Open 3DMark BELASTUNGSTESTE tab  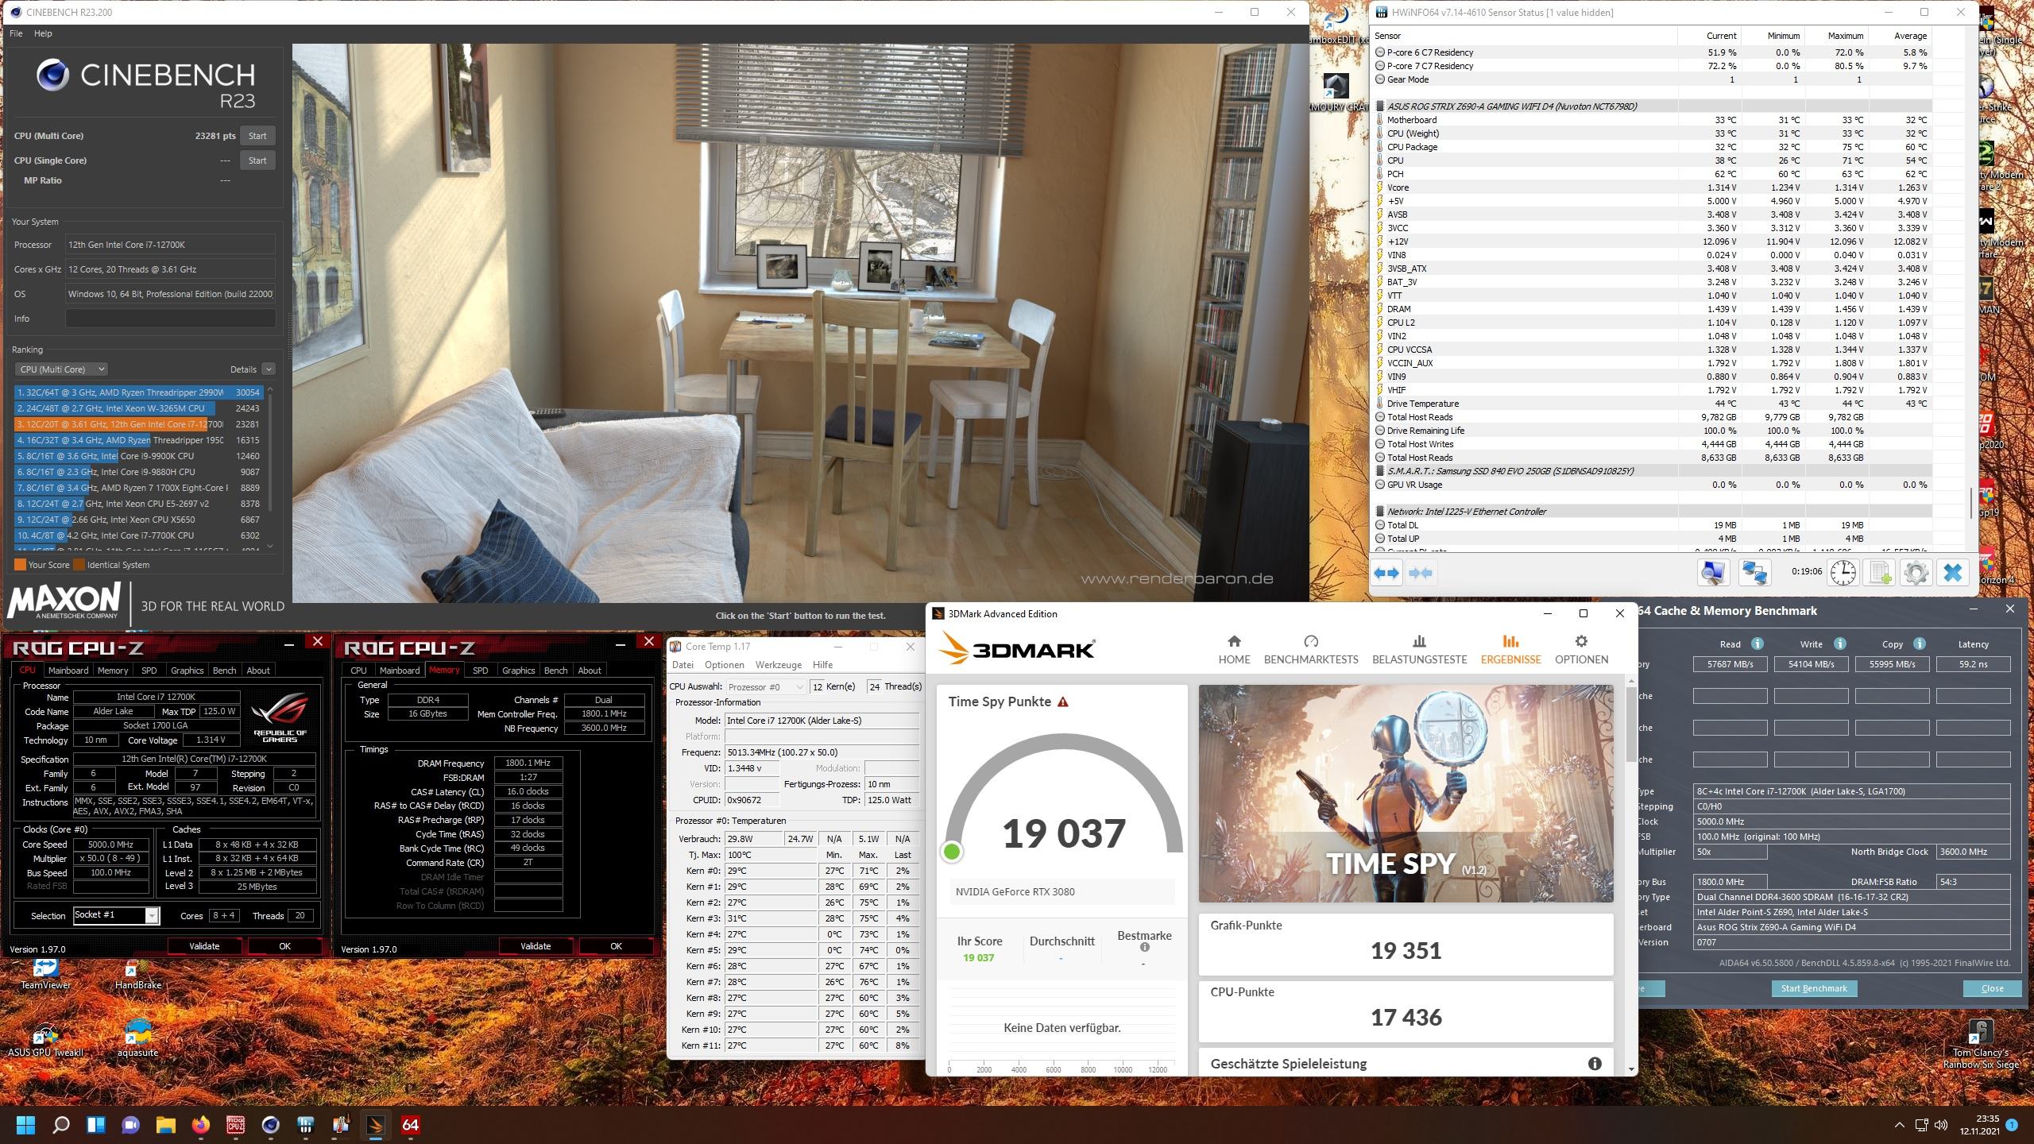tap(1419, 650)
